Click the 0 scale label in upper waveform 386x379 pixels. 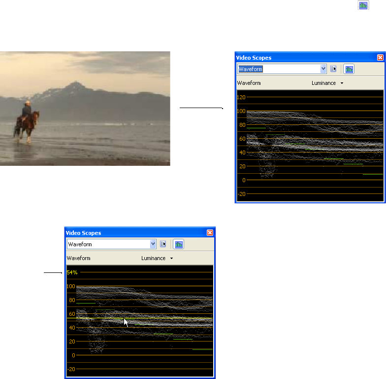pyautogui.click(x=244, y=180)
